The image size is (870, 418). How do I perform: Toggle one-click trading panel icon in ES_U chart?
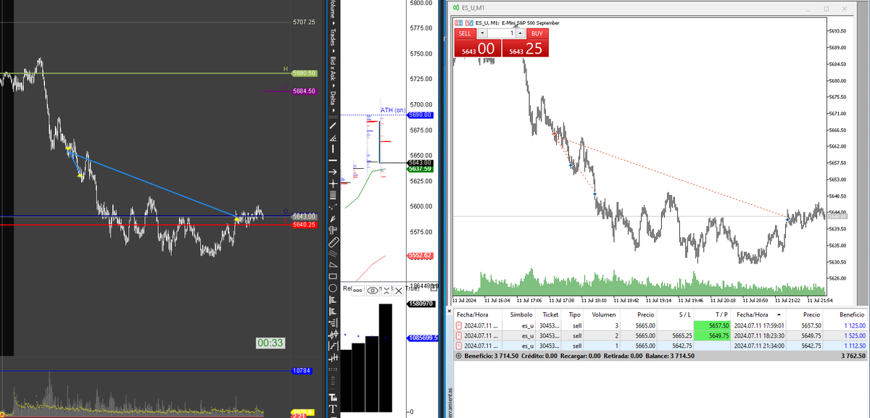tap(458, 23)
